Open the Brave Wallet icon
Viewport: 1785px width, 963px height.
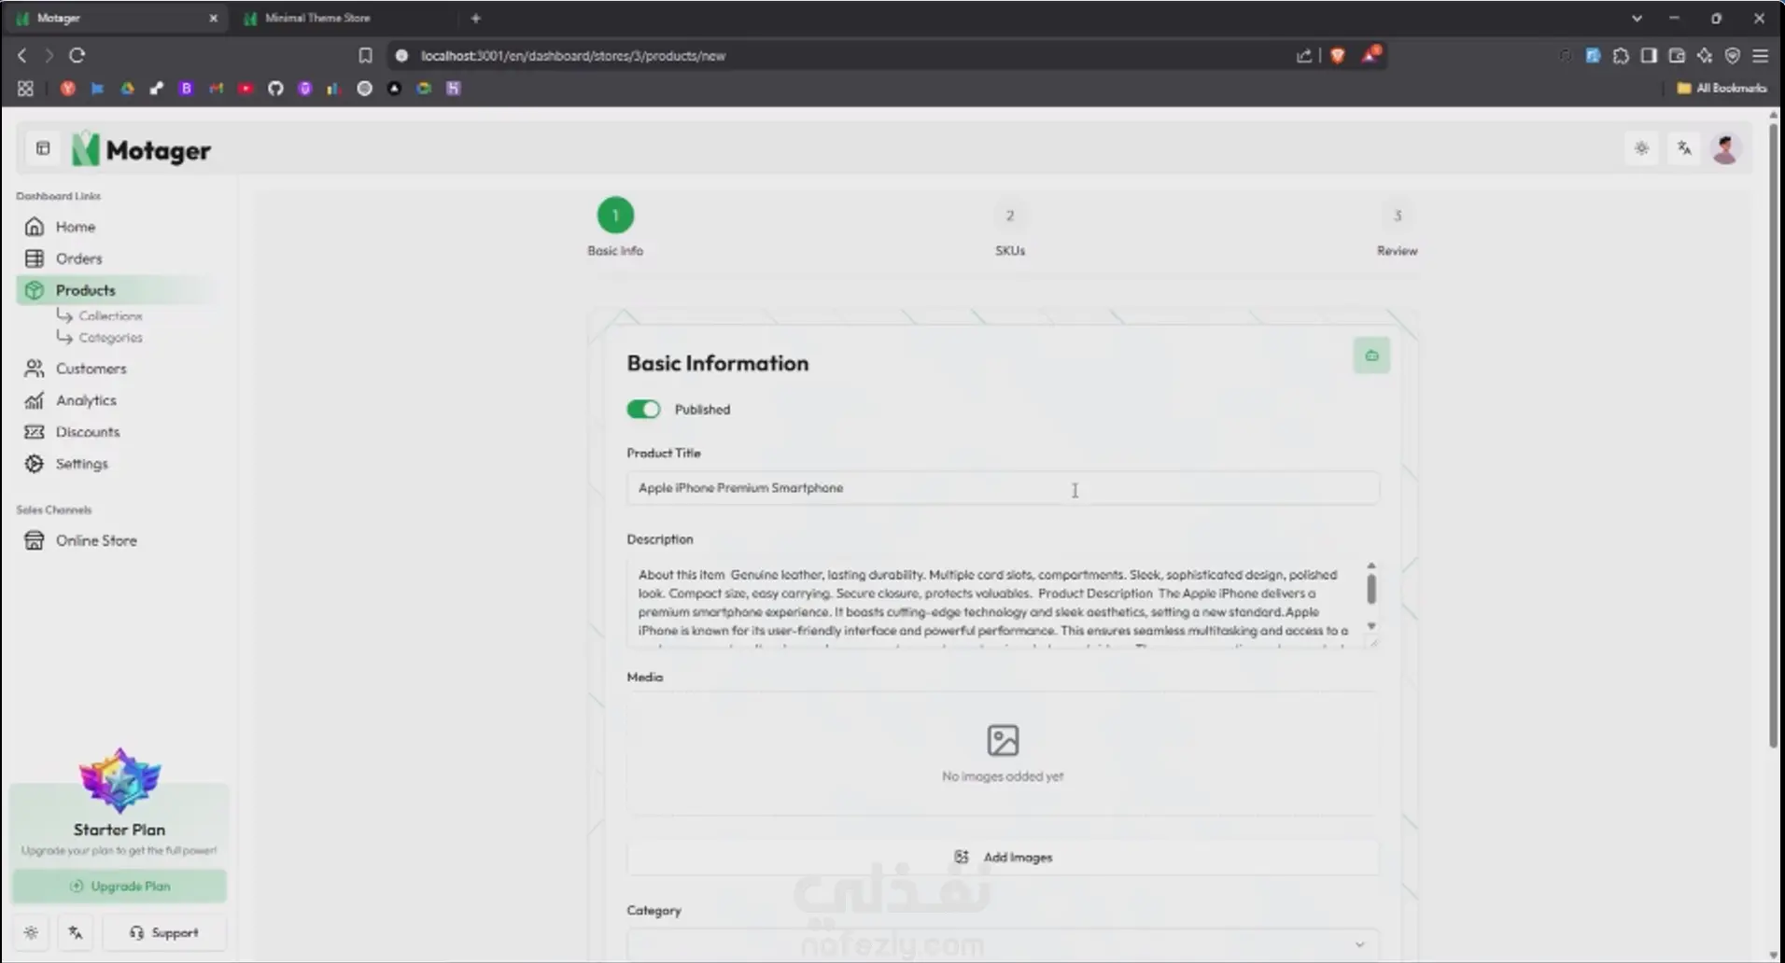tap(1677, 56)
